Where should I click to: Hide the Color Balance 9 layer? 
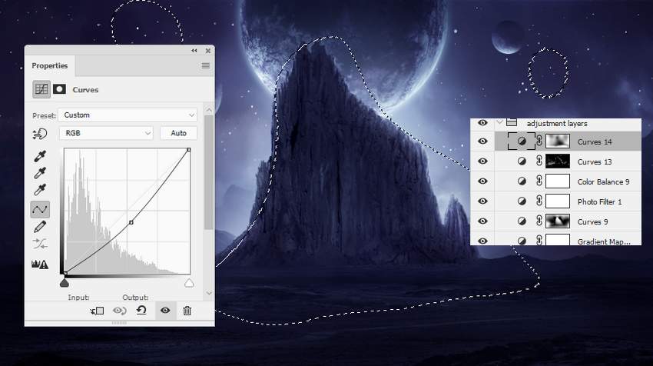point(482,181)
